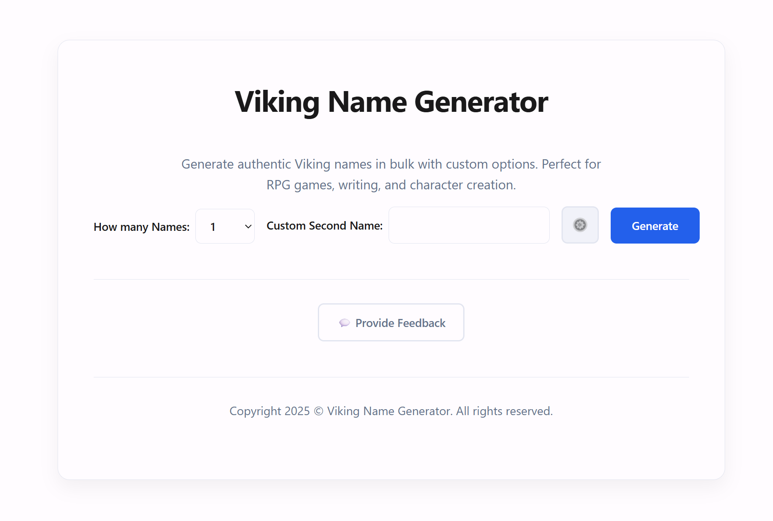Click the copyright © symbol in footer

[x=319, y=411]
